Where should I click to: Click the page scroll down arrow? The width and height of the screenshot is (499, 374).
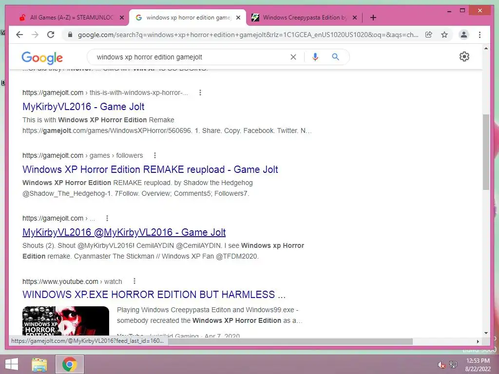tap(486, 333)
